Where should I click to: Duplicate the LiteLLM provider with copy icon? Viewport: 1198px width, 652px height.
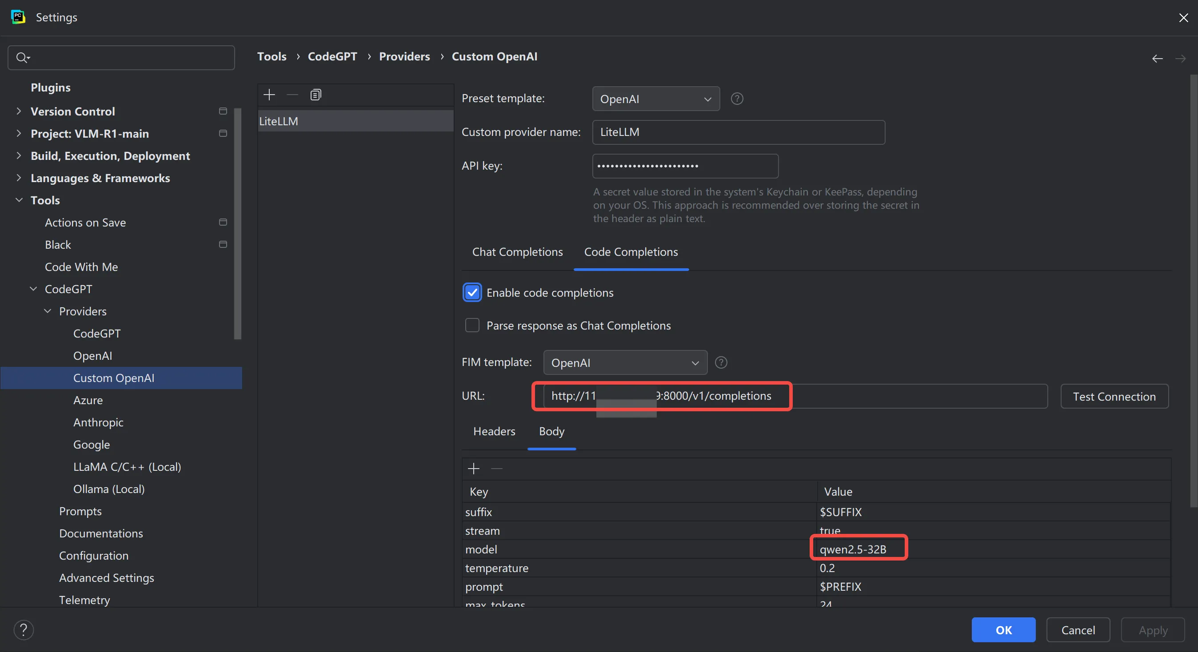click(315, 95)
